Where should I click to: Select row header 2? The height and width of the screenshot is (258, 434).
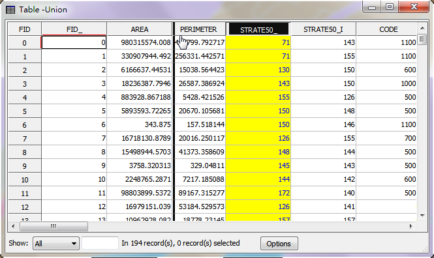click(25, 70)
